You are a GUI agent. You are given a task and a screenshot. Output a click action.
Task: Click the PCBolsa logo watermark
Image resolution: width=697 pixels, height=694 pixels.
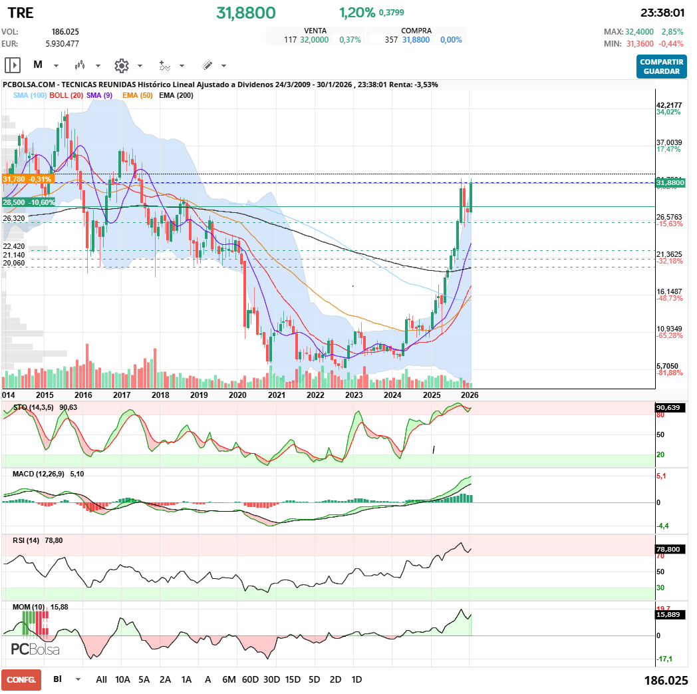pyautogui.click(x=35, y=649)
